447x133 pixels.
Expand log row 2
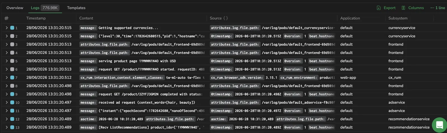(6, 36)
